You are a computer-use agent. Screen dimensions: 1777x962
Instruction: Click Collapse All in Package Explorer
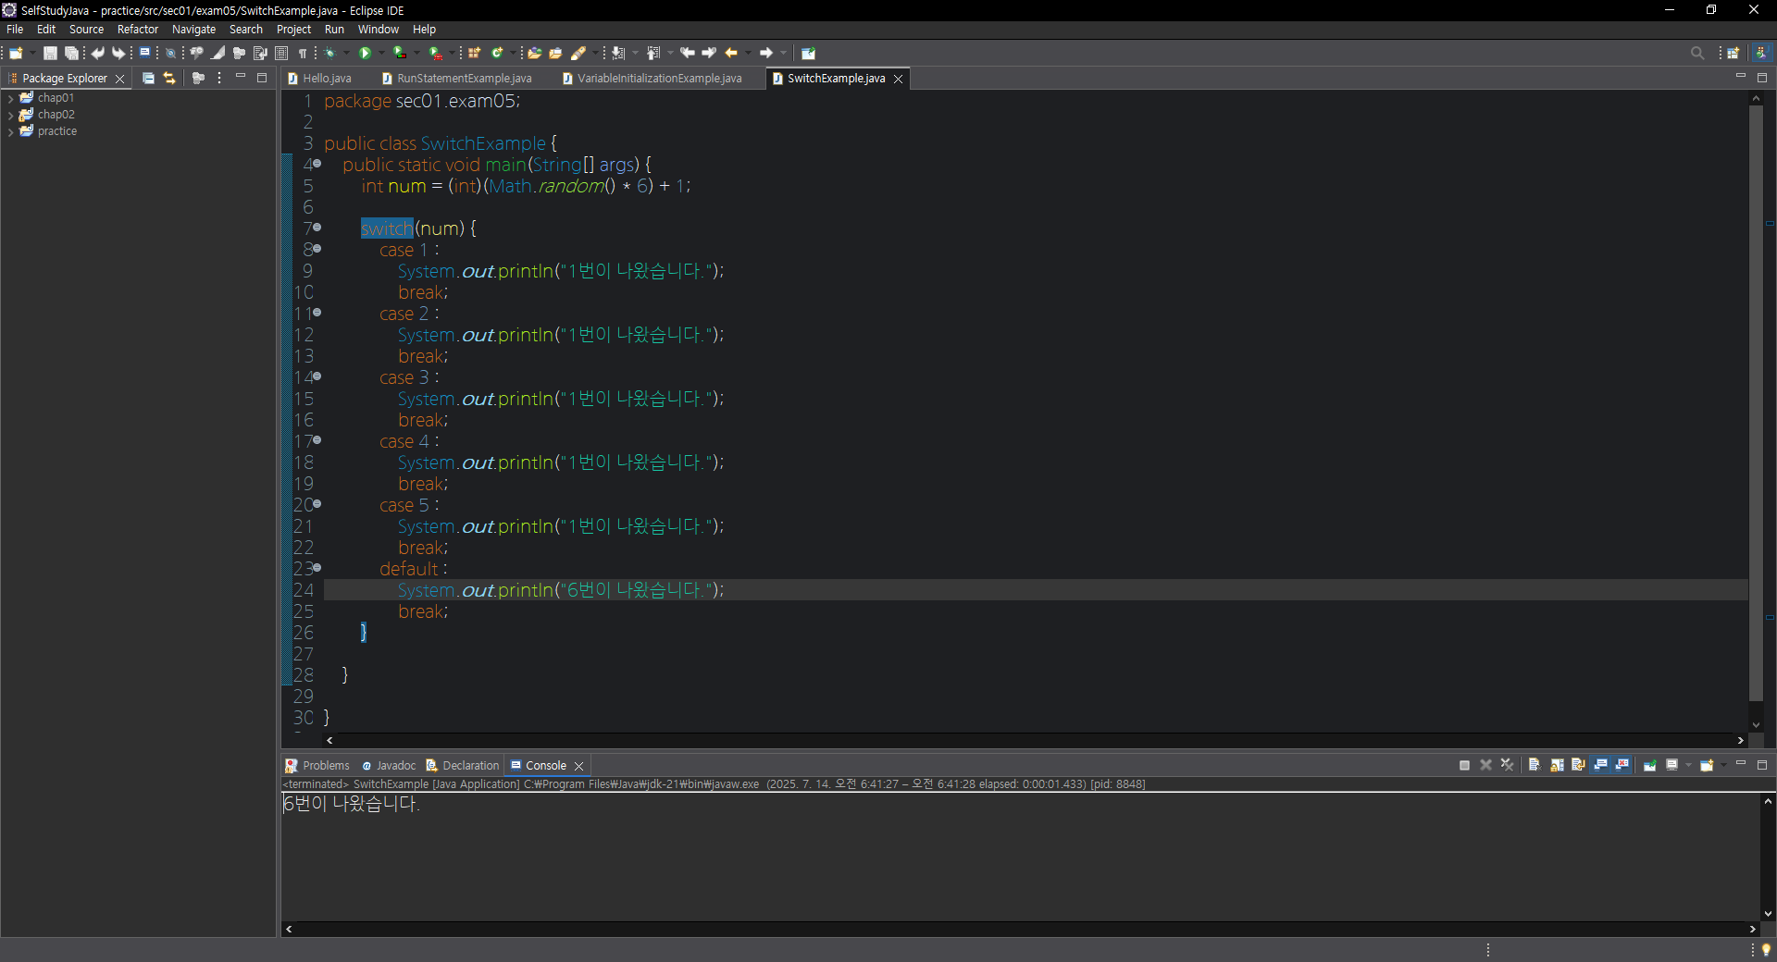coord(148,79)
